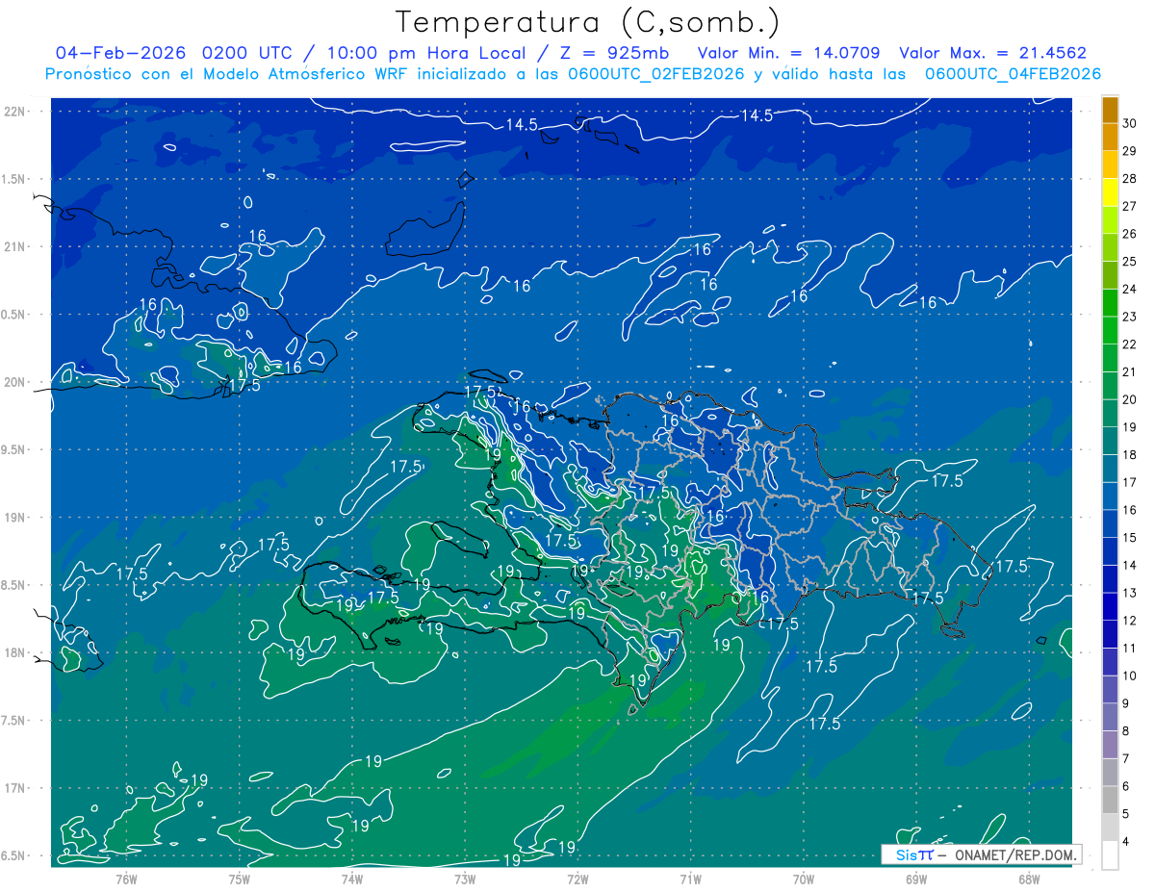Viewport: 1155px width, 892px height.
Task: Click the '71W' longitude axis label
Action: click(690, 879)
